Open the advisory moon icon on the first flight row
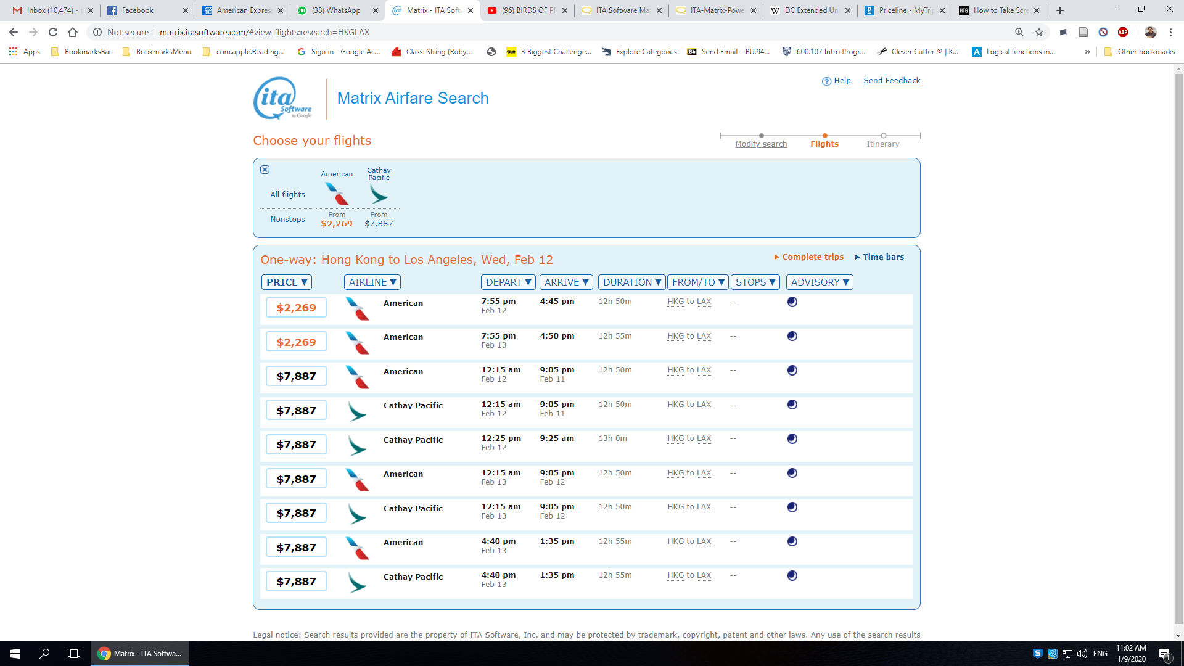This screenshot has height=666, width=1184. (792, 302)
